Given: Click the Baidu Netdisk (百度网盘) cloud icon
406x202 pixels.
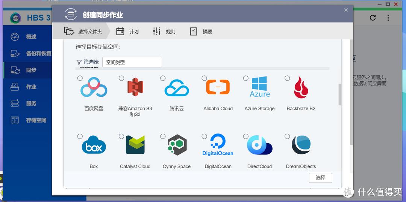Looking at the screenshot, I should click(94, 87).
